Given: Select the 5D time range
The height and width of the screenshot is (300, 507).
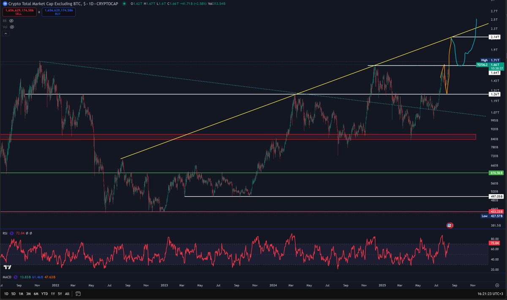Looking at the screenshot, I should pos(14,294).
